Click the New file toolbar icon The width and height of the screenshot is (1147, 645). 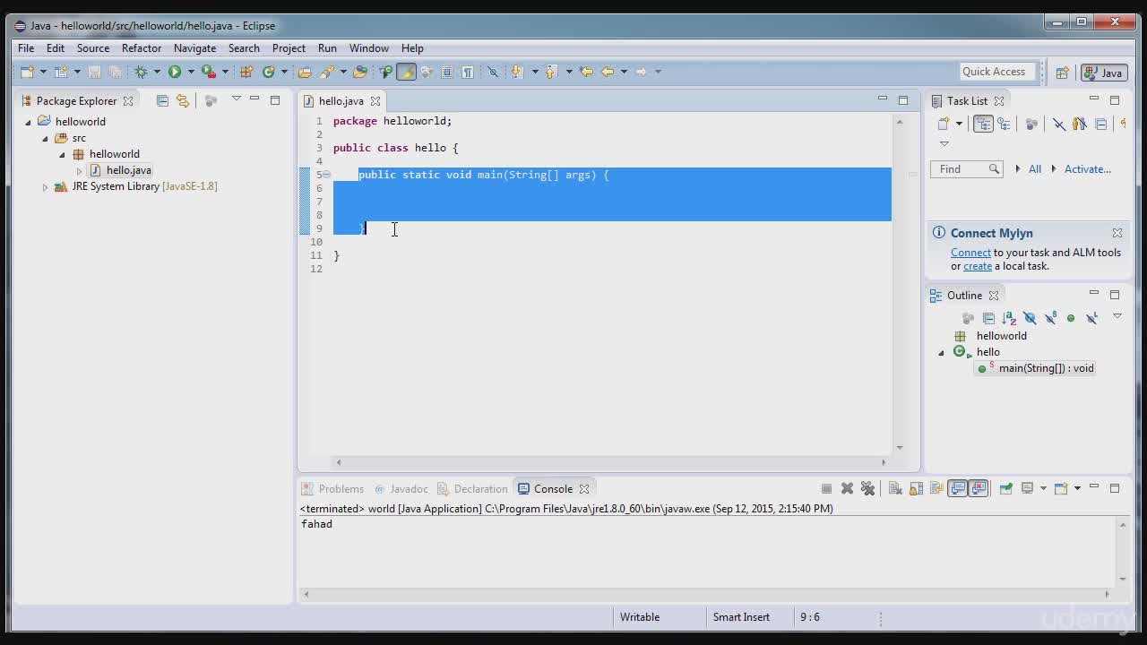[27, 72]
